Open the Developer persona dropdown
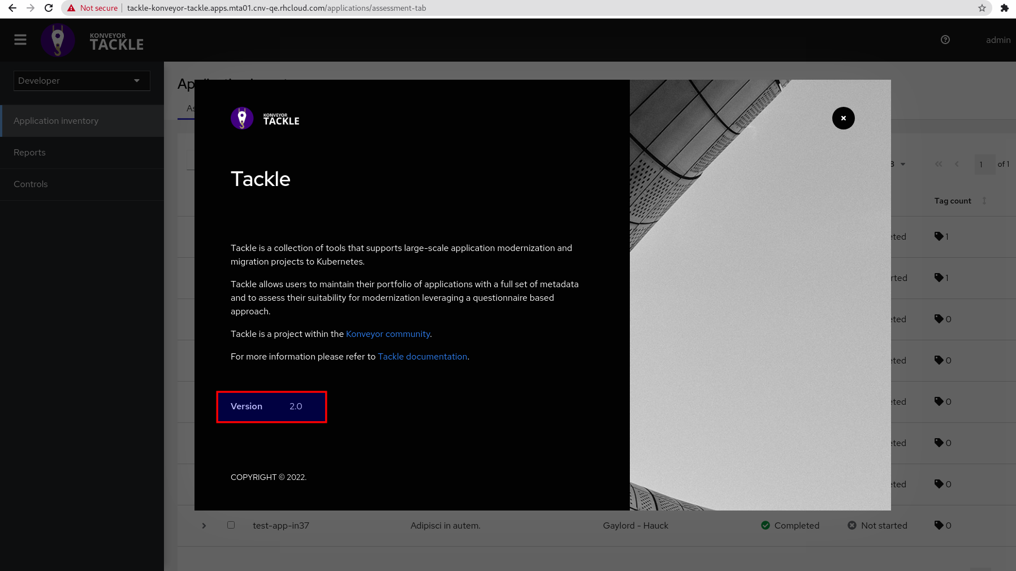This screenshot has width=1016, height=571. (x=82, y=81)
